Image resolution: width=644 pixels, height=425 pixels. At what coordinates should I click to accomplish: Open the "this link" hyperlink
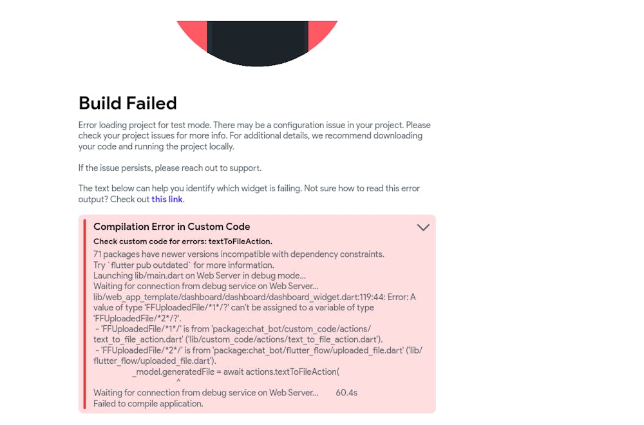[167, 200]
